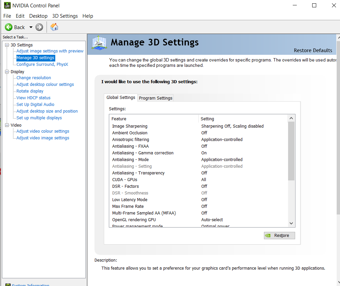This screenshot has width=340, height=286.
Task: Click settings list scroll down arrow
Action: pyautogui.click(x=291, y=223)
